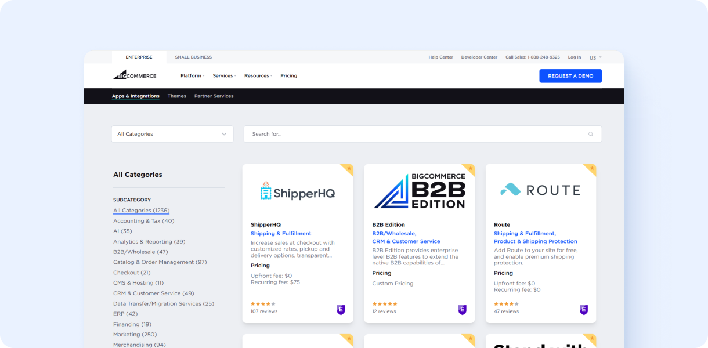Click Shipping & Fulfillment link on Route card
Screen dimensions: 708x348
click(525, 234)
